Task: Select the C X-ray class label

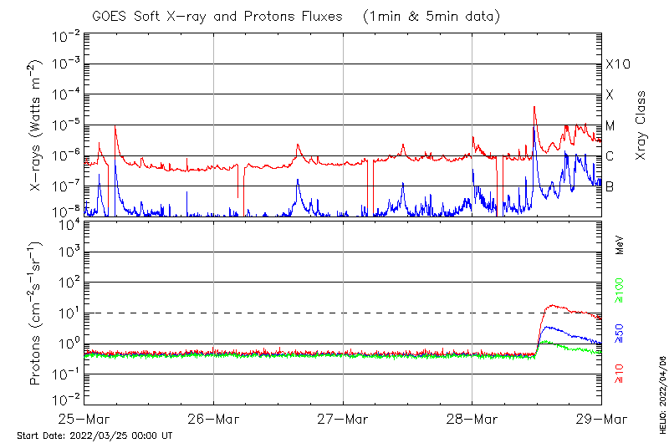Action: [x=610, y=156]
